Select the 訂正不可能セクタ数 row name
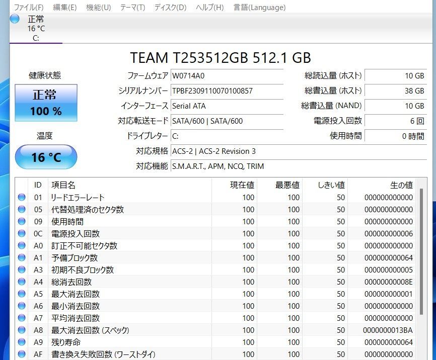This screenshot has height=360, width=436. click(84, 246)
